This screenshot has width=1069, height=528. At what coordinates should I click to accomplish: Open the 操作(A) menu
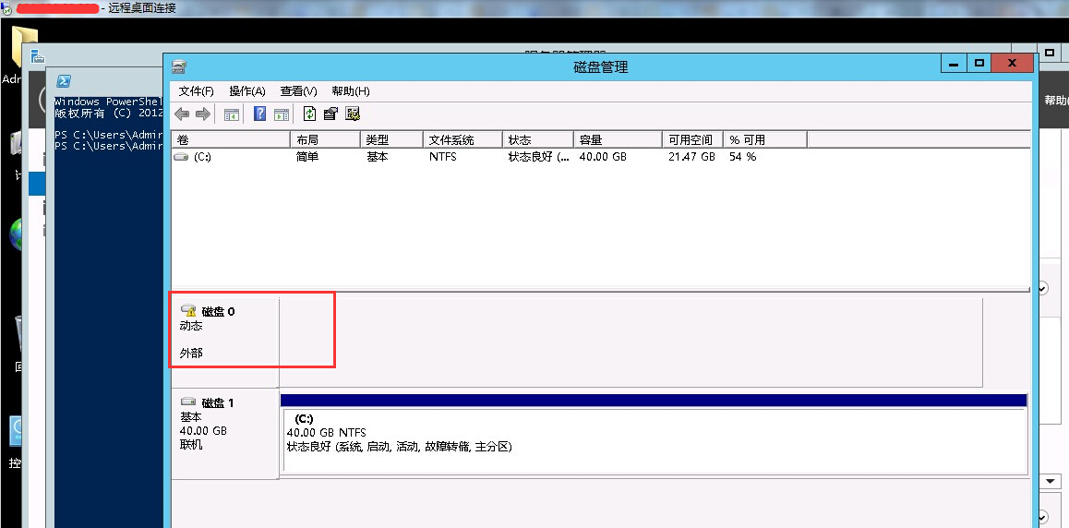point(246,91)
